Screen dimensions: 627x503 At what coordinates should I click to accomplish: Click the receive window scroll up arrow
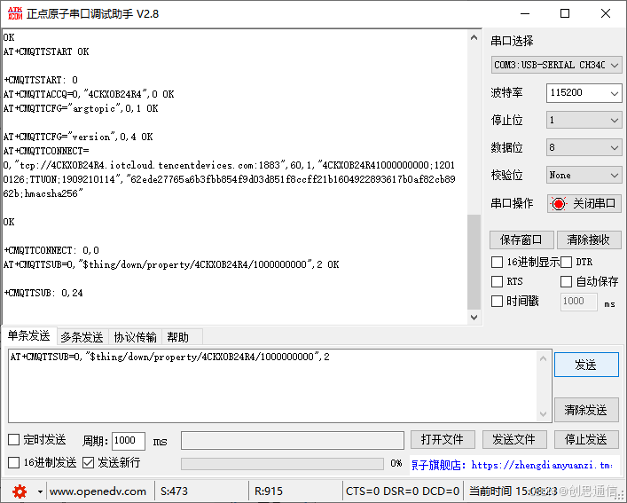point(474,37)
